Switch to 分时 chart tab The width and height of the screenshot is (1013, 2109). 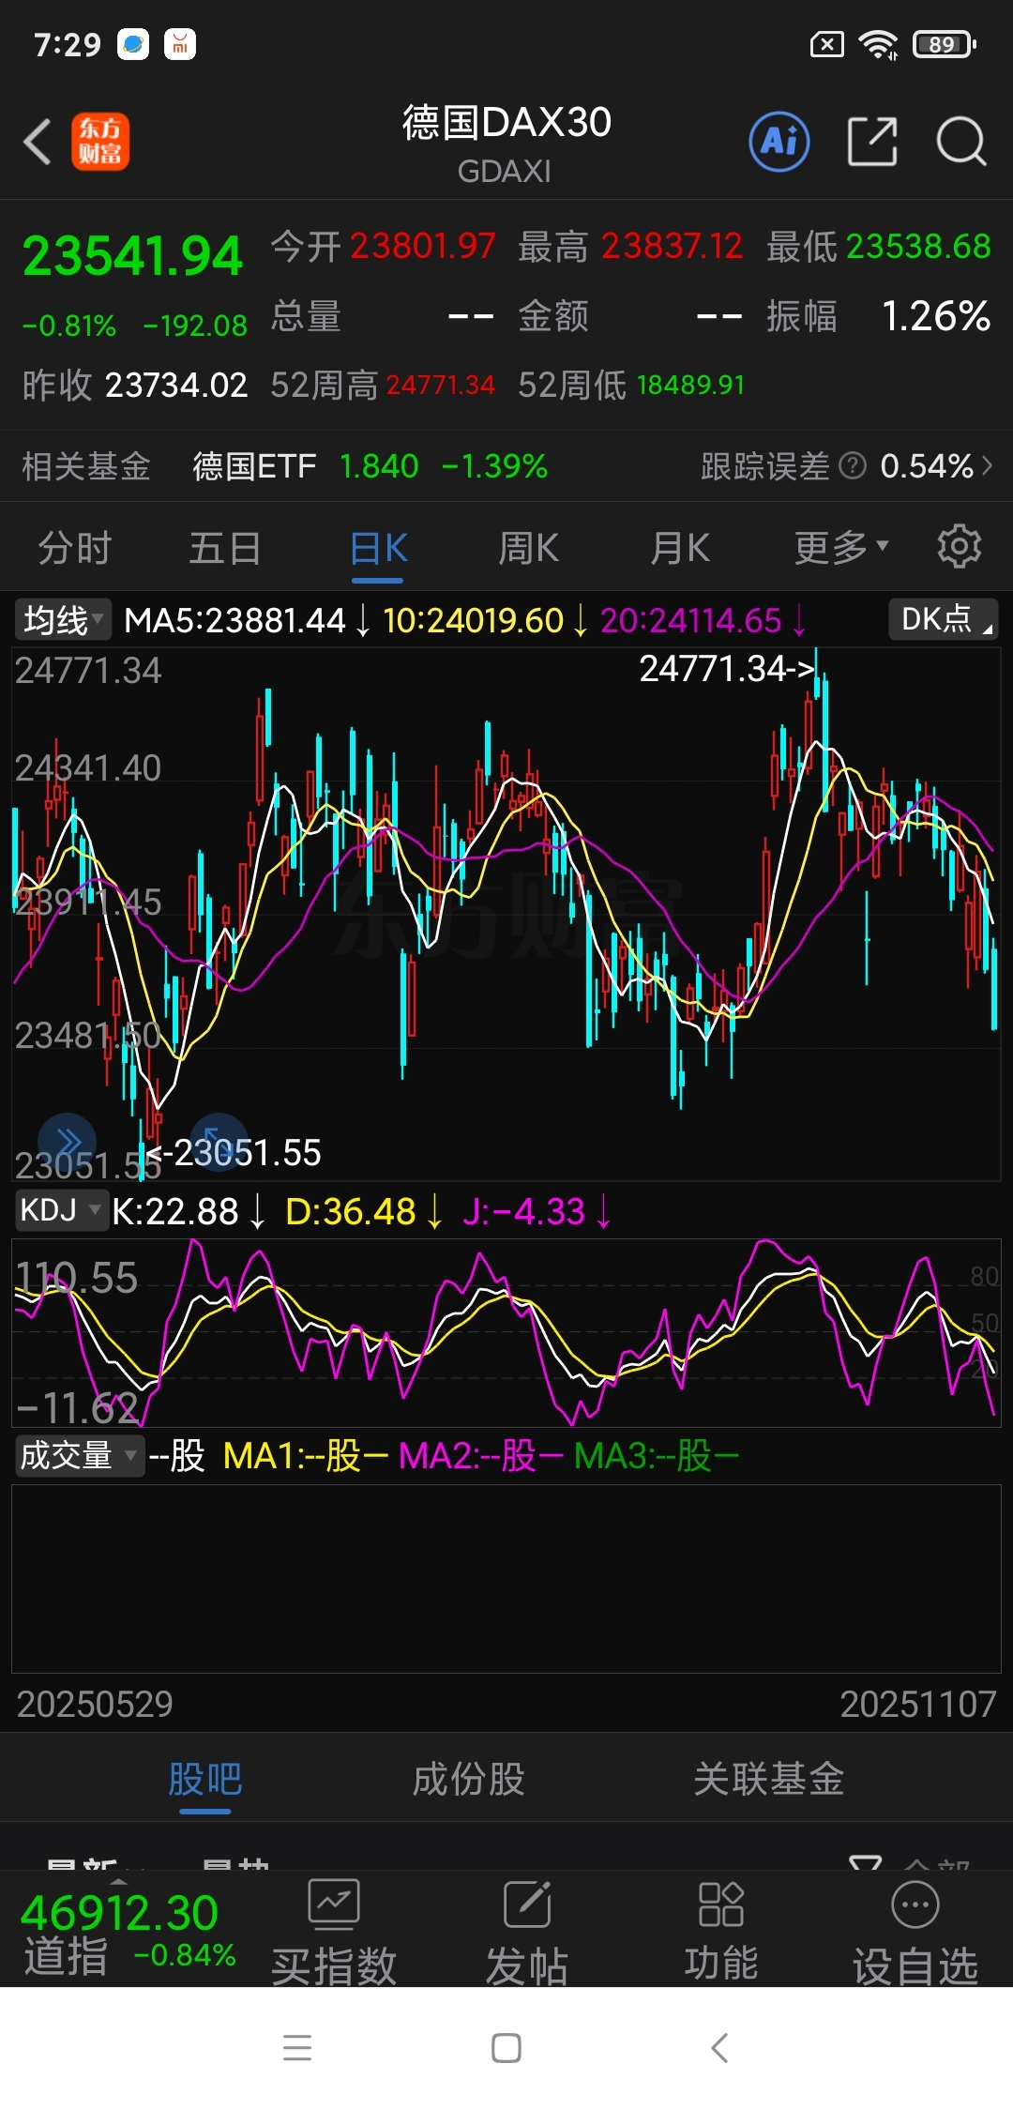[x=75, y=547]
